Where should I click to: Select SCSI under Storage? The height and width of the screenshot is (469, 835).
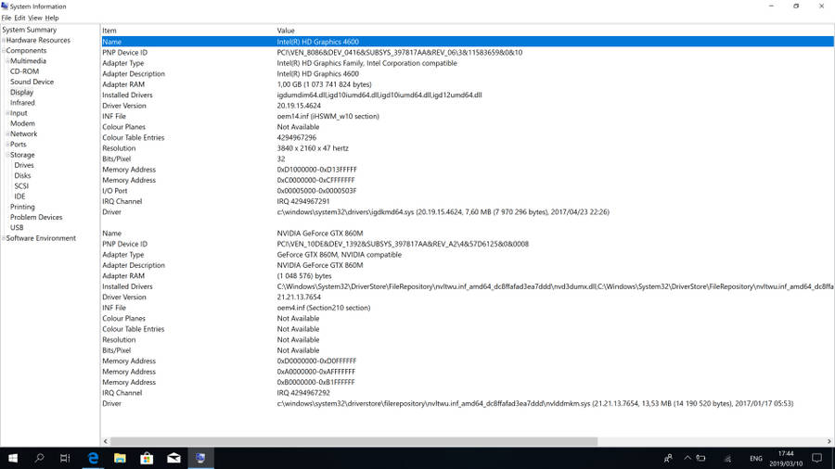[x=21, y=186]
